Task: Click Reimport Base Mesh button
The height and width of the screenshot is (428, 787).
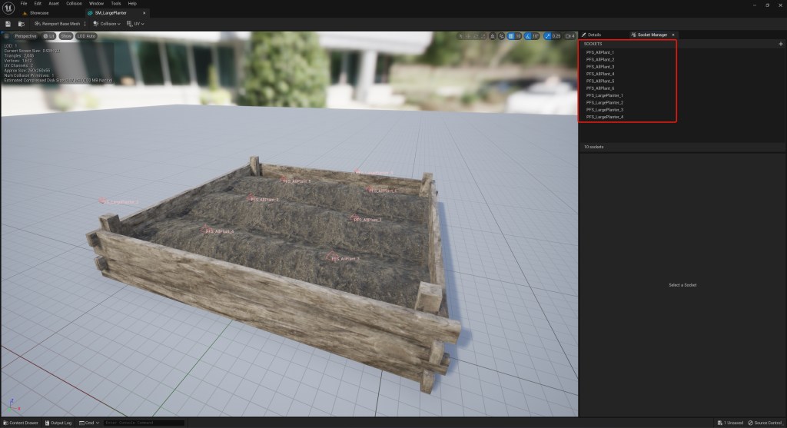Action: pos(58,24)
